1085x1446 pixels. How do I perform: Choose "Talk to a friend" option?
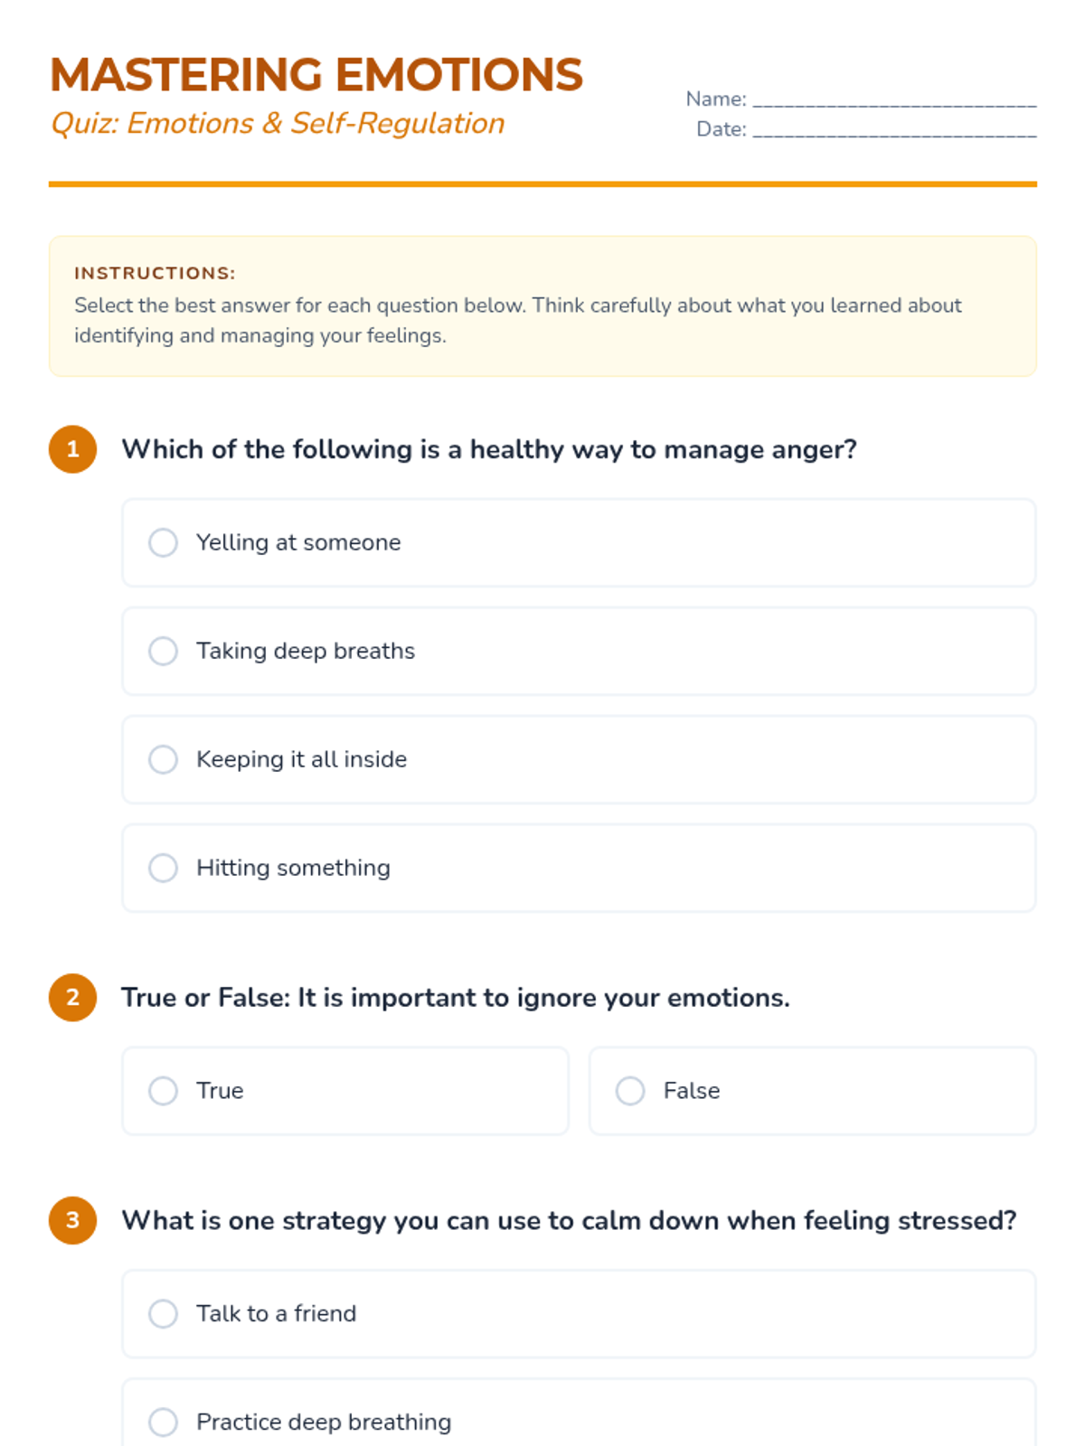tap(164, 1313)
